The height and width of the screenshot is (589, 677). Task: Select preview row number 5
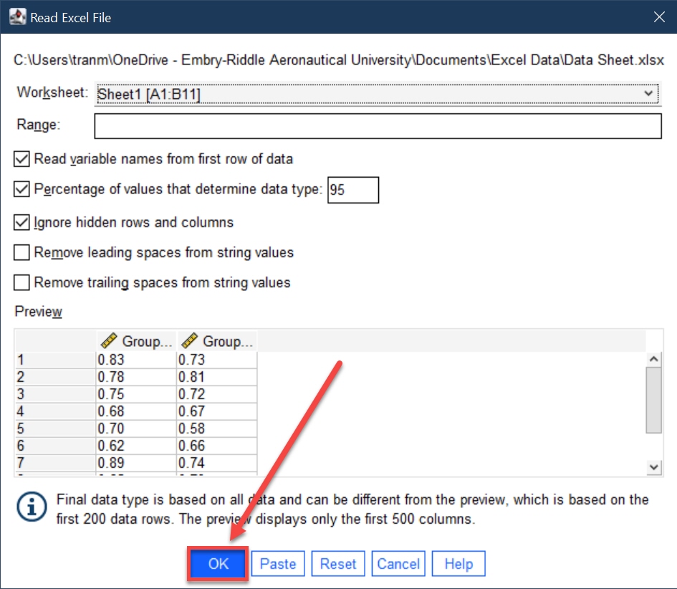[55, 428]
